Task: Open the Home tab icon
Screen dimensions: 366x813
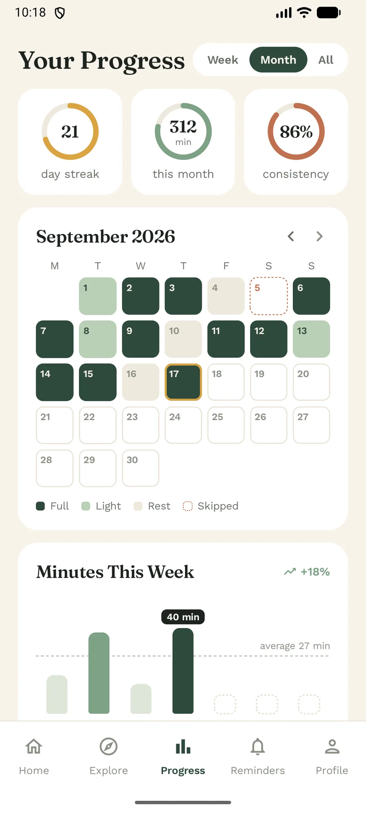Action: (34, 746)
